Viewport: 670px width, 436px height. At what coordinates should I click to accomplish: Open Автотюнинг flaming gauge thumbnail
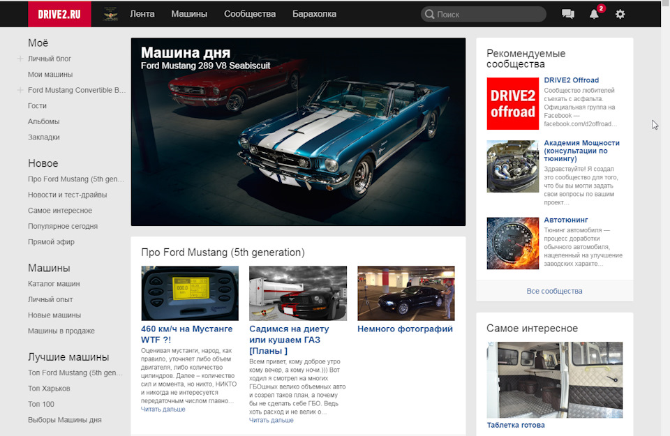513,243
